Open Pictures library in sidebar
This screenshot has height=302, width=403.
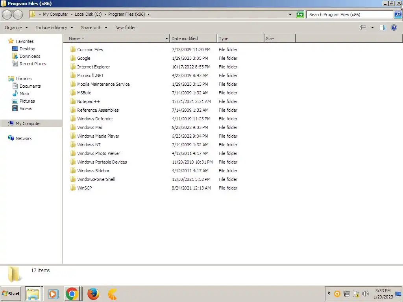[27, 101]
